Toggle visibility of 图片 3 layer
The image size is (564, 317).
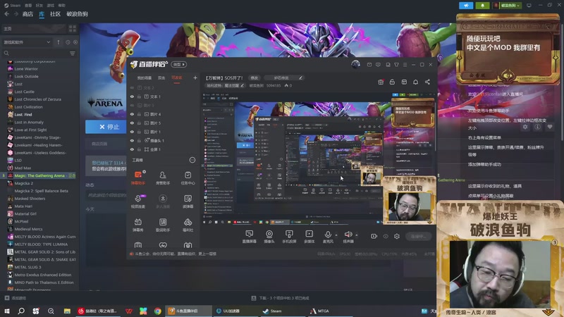(132, 105)
